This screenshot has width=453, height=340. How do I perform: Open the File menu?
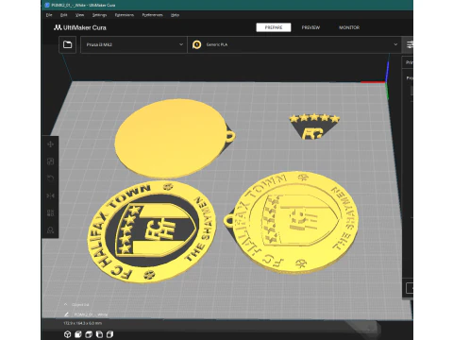point(49,15)
